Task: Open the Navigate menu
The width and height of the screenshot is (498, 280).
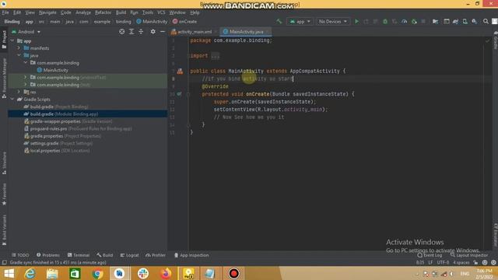Action: coord(47,12)
